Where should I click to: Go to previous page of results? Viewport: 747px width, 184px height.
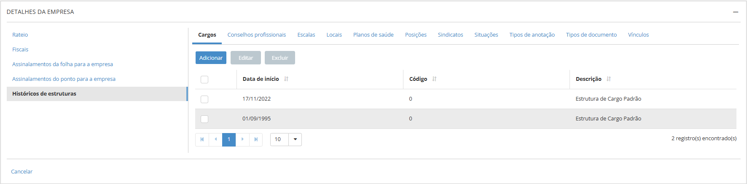[215, 139]
